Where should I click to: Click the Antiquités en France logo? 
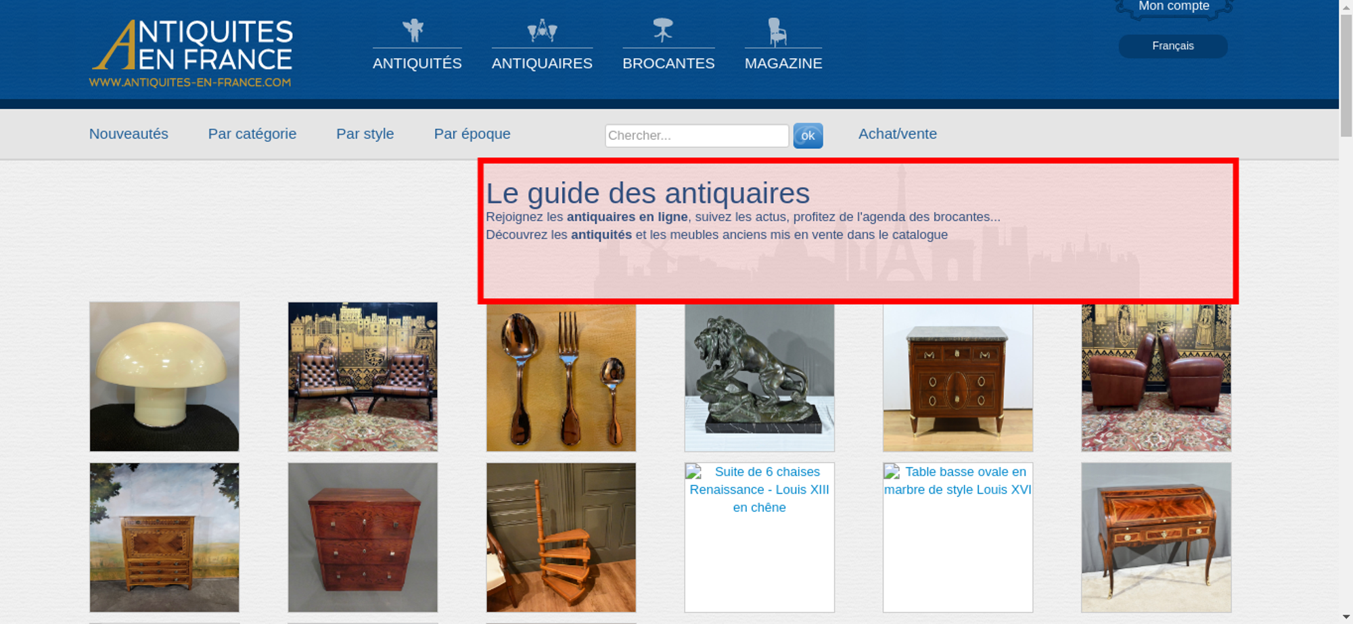(x=191, y=53)
